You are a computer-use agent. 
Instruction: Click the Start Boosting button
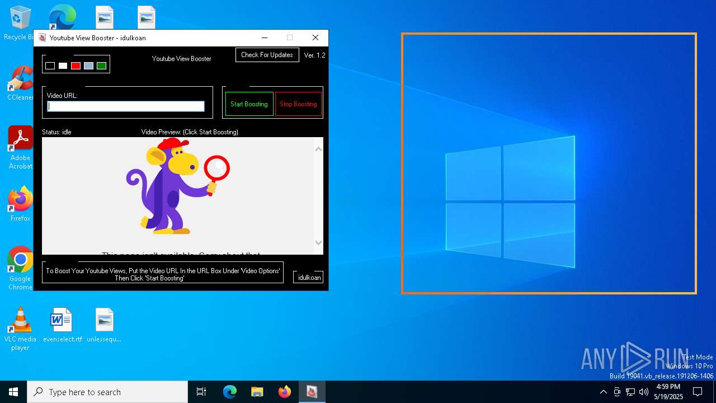click(249, 104)
